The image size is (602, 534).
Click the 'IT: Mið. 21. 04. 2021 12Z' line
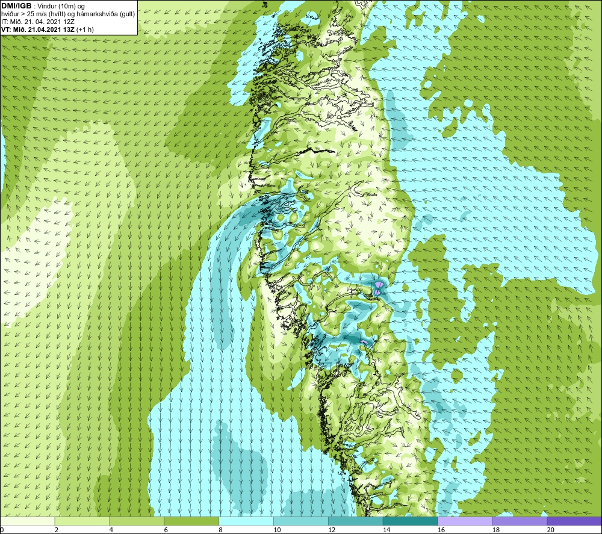[37, 22]
